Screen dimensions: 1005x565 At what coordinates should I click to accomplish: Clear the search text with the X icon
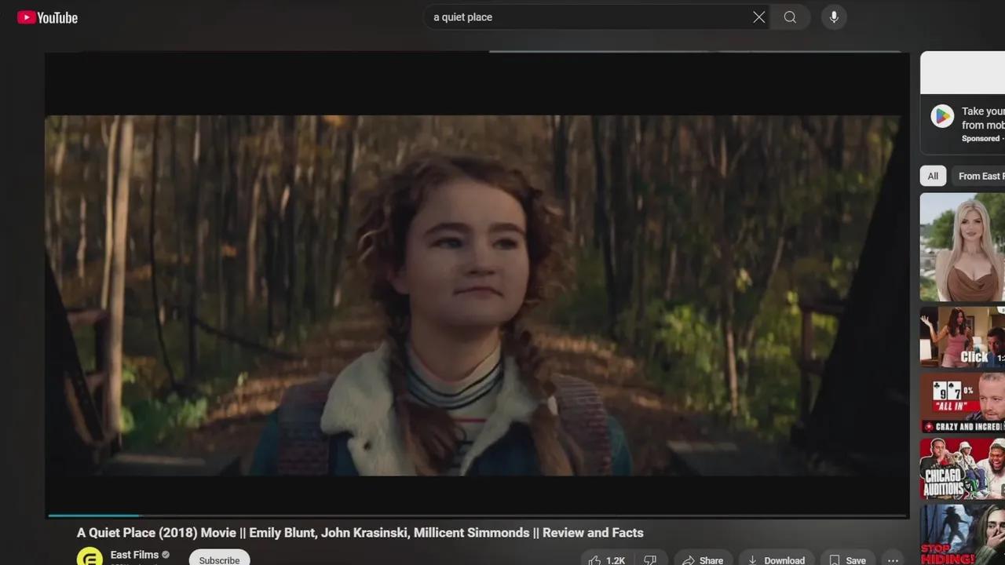point(758,17)
